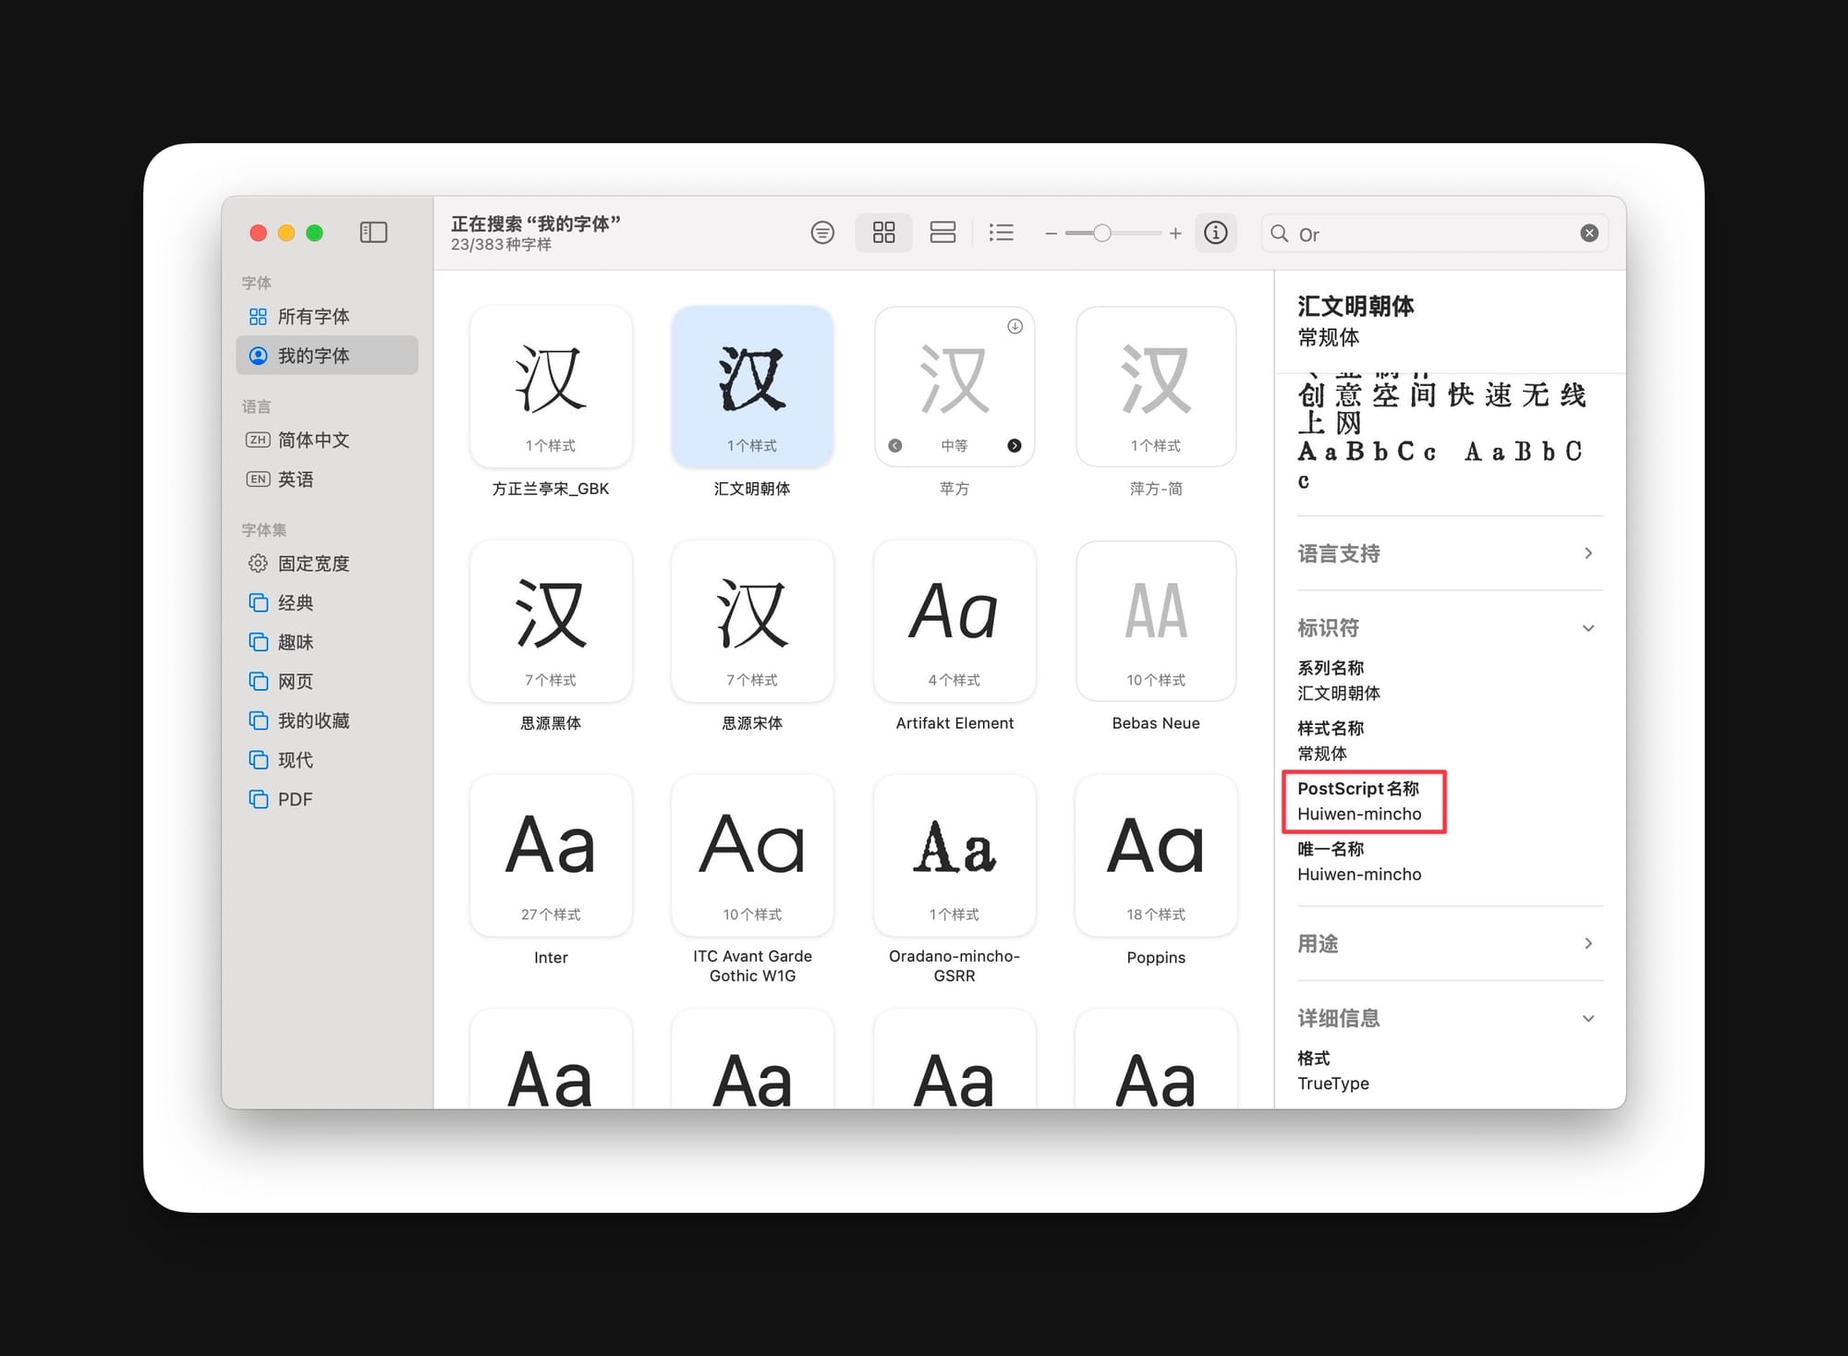Click the filter options icon in toolbar
Image resolution: width=1848 pixels, height=1356 pixels.
821,233
